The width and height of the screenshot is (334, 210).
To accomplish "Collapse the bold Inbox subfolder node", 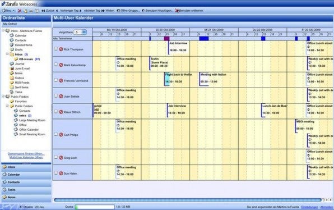I will click(x=7, y=54).
